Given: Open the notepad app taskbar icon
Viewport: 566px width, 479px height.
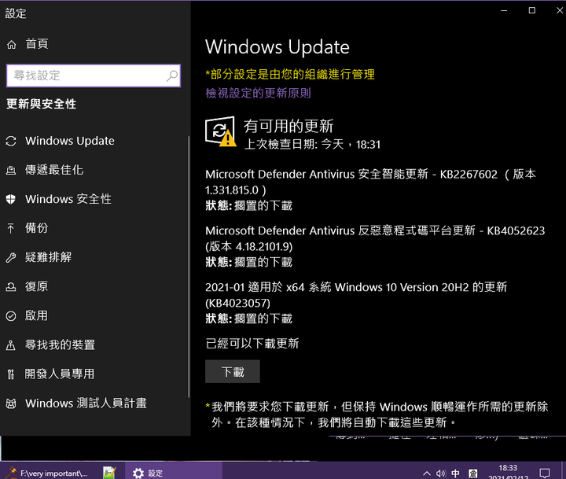Looking at the screenshot, I should tap(109, 473).
